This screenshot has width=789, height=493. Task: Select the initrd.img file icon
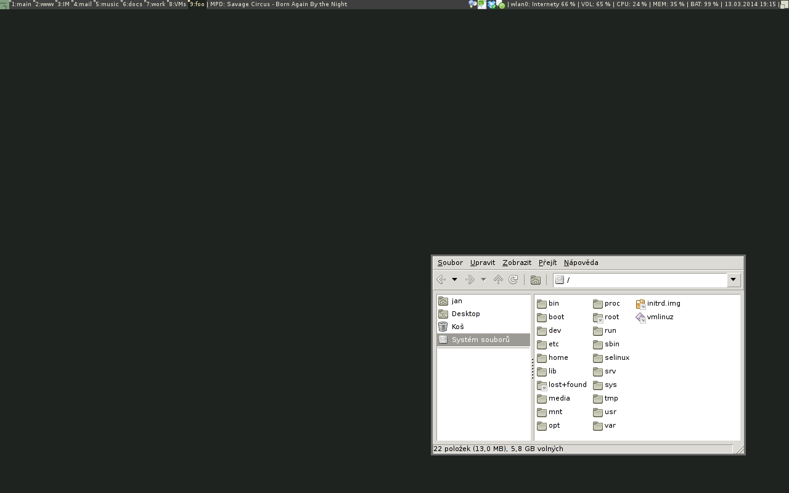coord(640,303)
